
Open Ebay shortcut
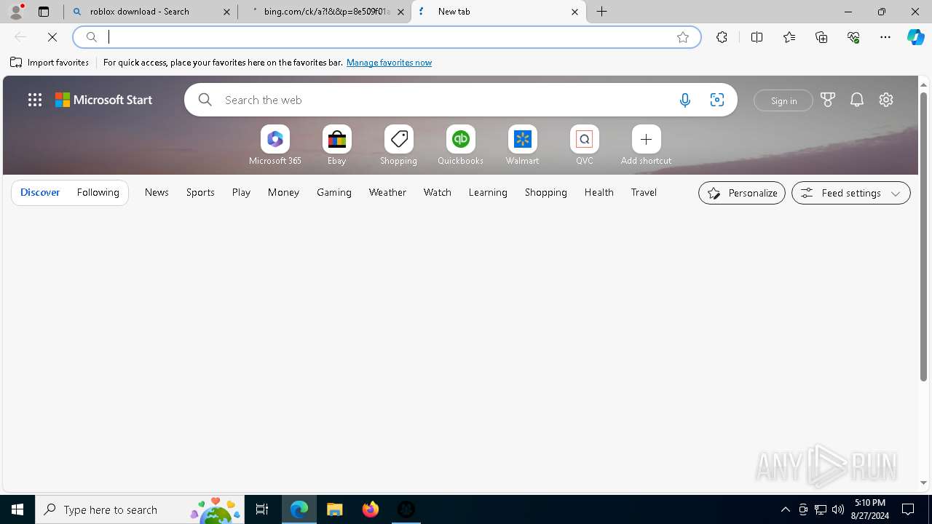click(x=337, y=146)
